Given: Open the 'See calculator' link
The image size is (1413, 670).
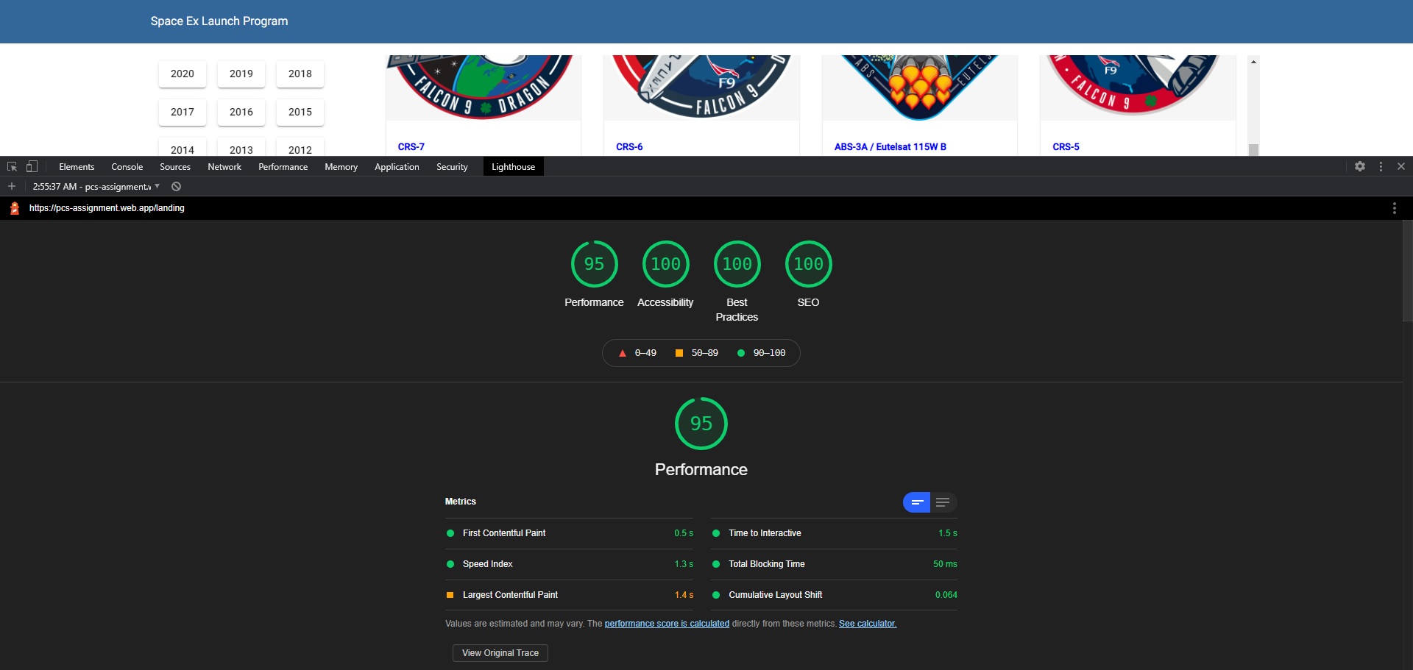Looking at the screenshot, I should click(868, 624).
